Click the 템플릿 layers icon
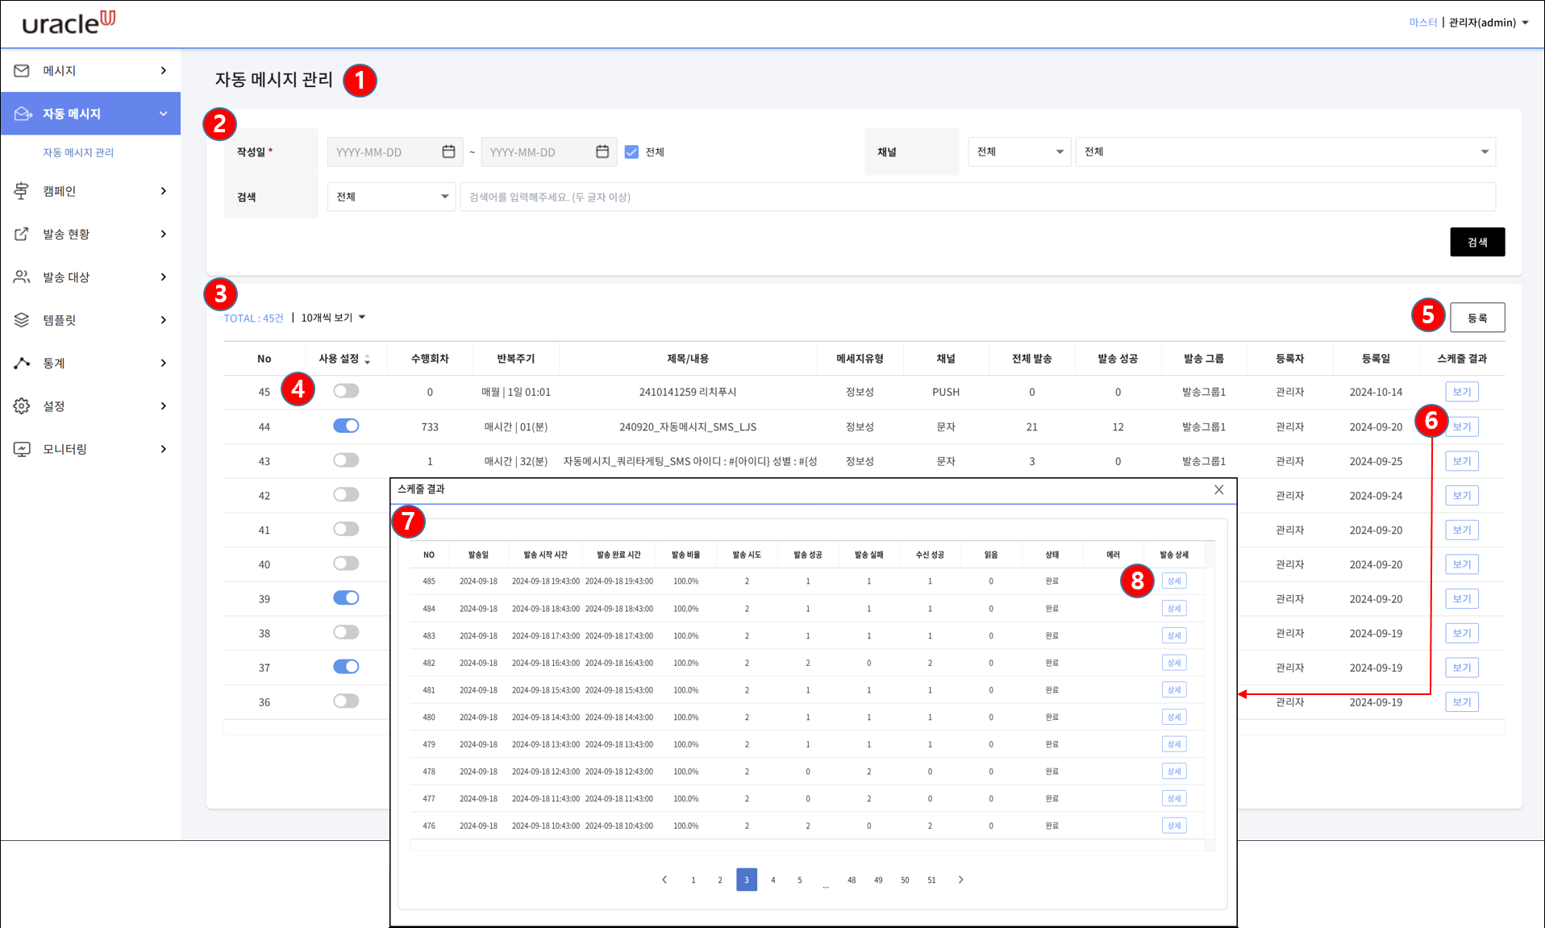Screen dimensions: 1545x928 point(22,320)
